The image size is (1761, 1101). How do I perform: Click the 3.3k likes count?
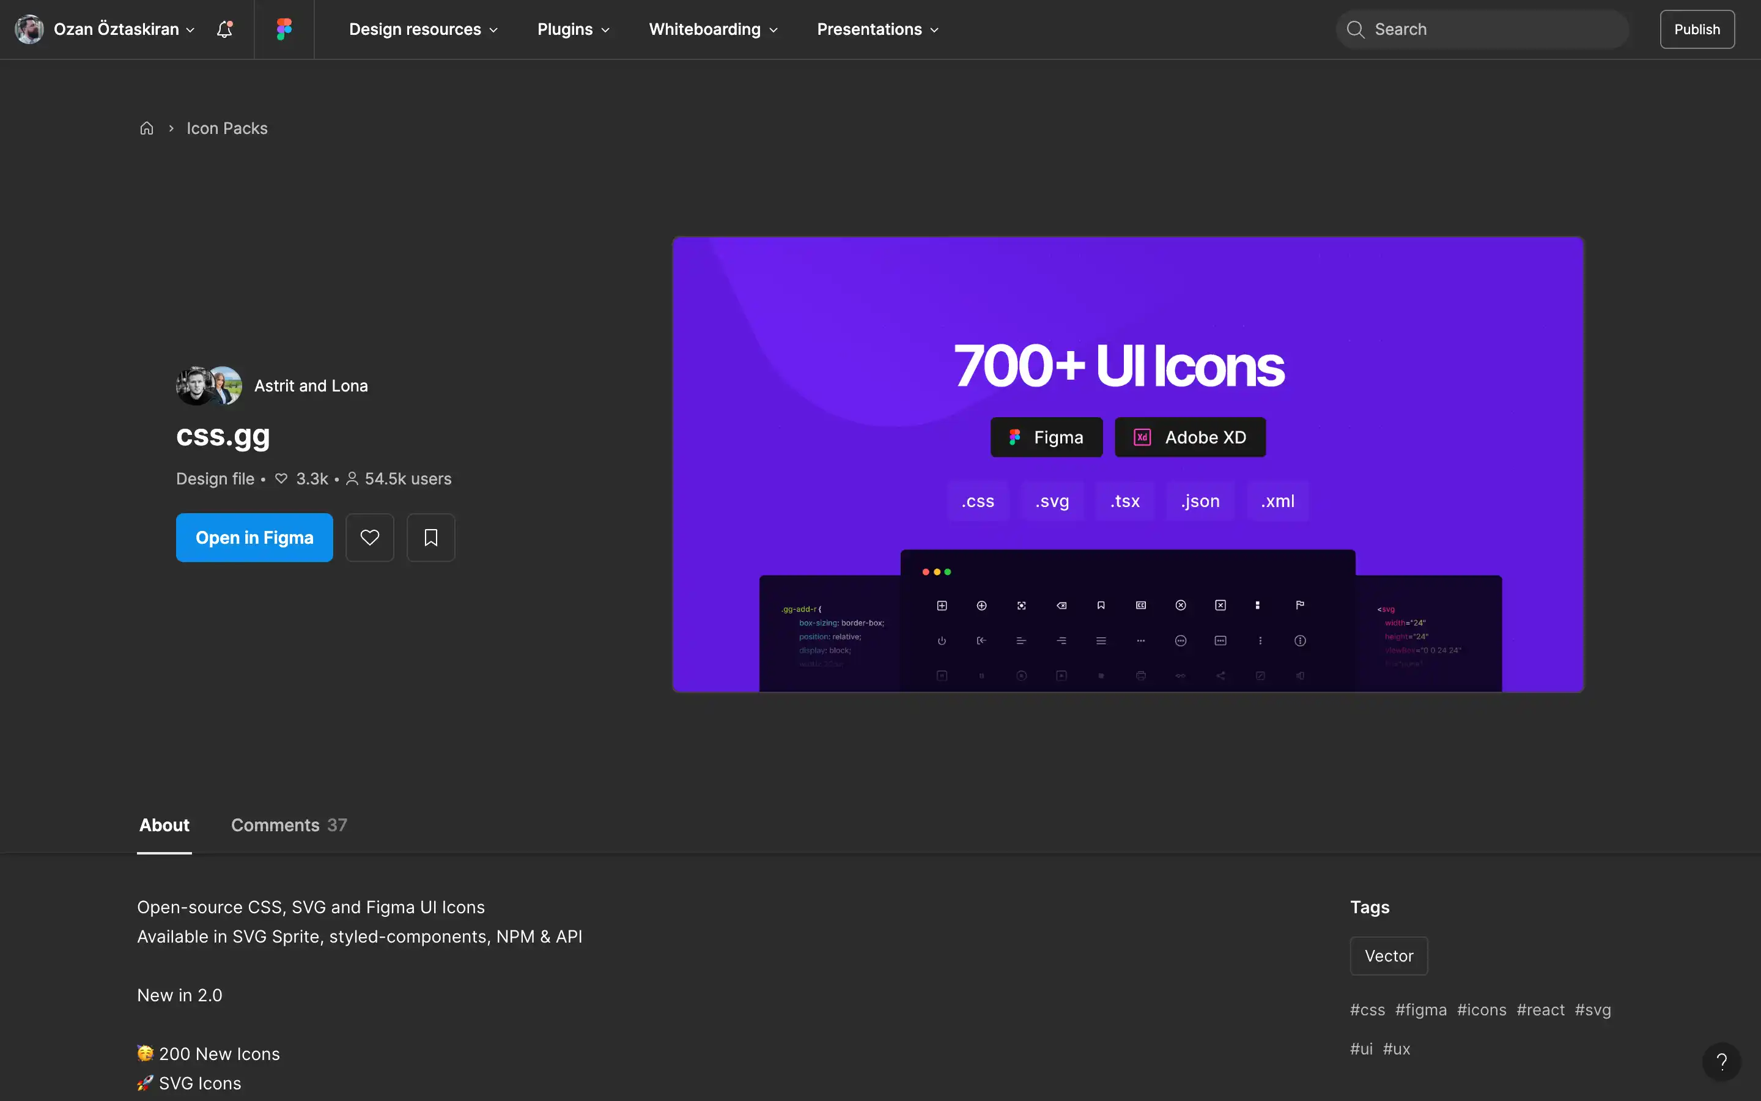[301, 479]
